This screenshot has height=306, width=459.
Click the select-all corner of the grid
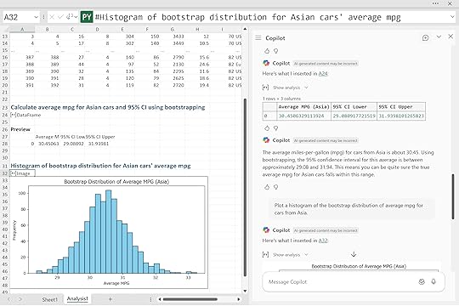6,29
